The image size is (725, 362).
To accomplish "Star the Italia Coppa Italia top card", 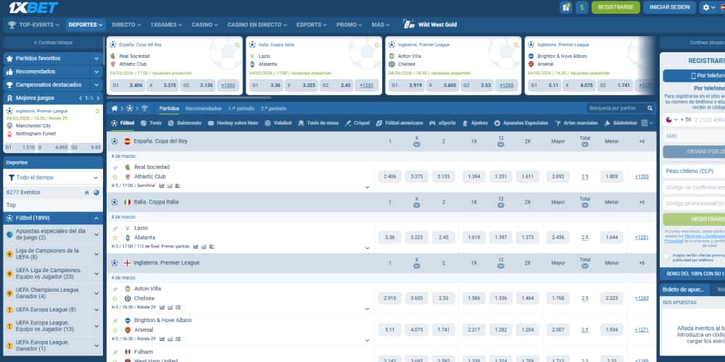I will 376,45.
